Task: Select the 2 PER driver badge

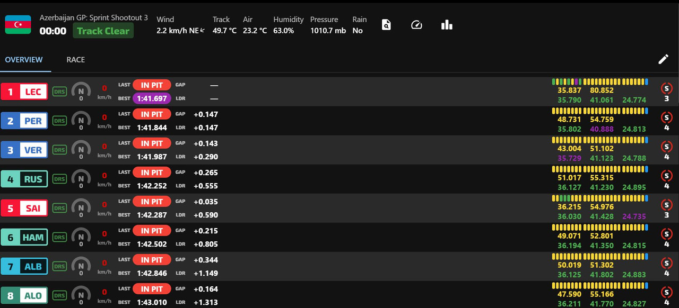Action: click(24, 121)
